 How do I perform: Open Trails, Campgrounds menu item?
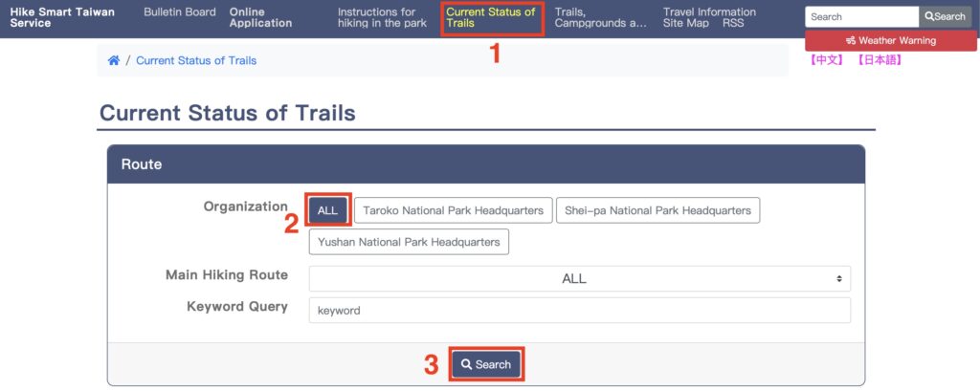click(601, 17)
